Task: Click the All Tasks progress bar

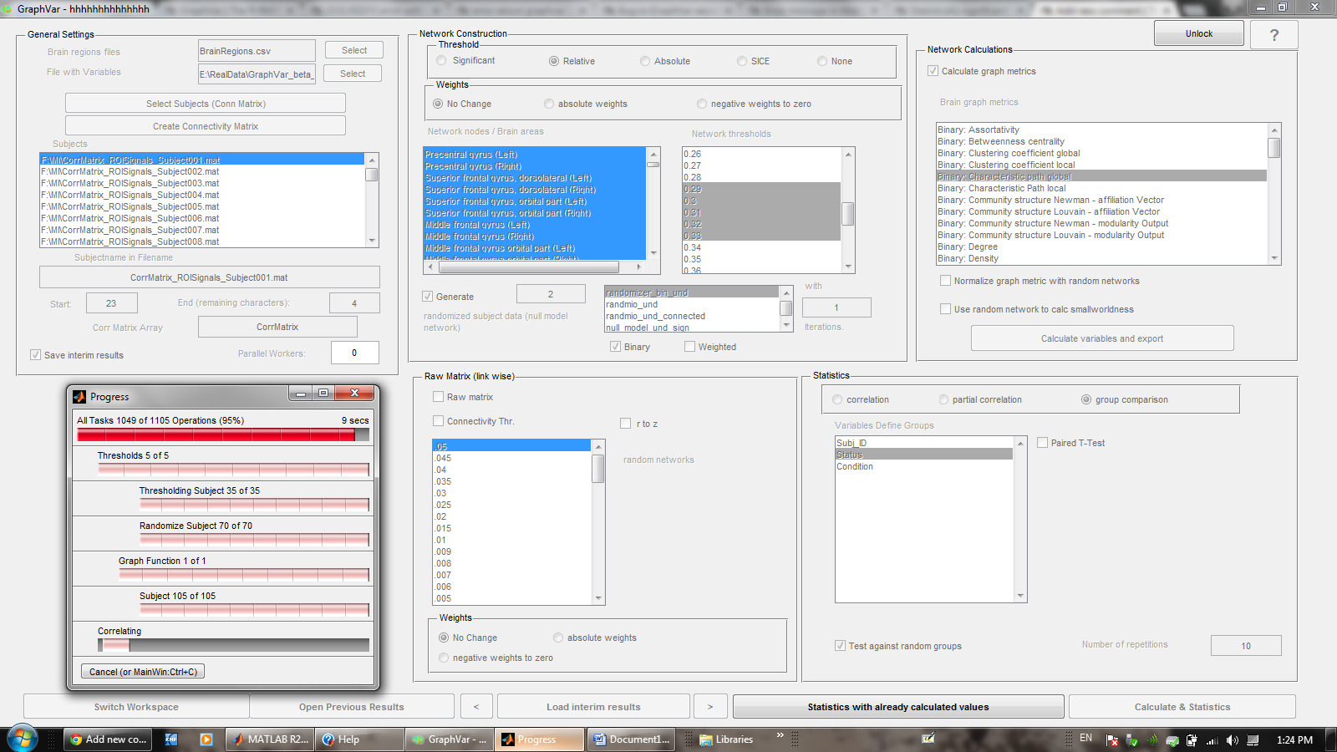Action: 223,434
